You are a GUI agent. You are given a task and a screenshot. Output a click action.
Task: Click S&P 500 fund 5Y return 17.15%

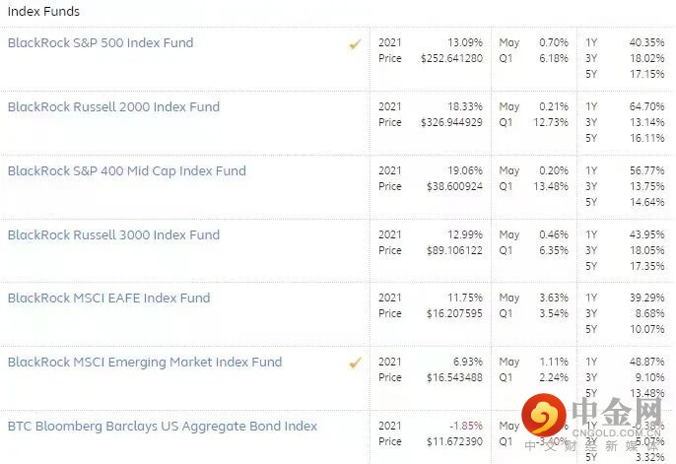[647, 74]
